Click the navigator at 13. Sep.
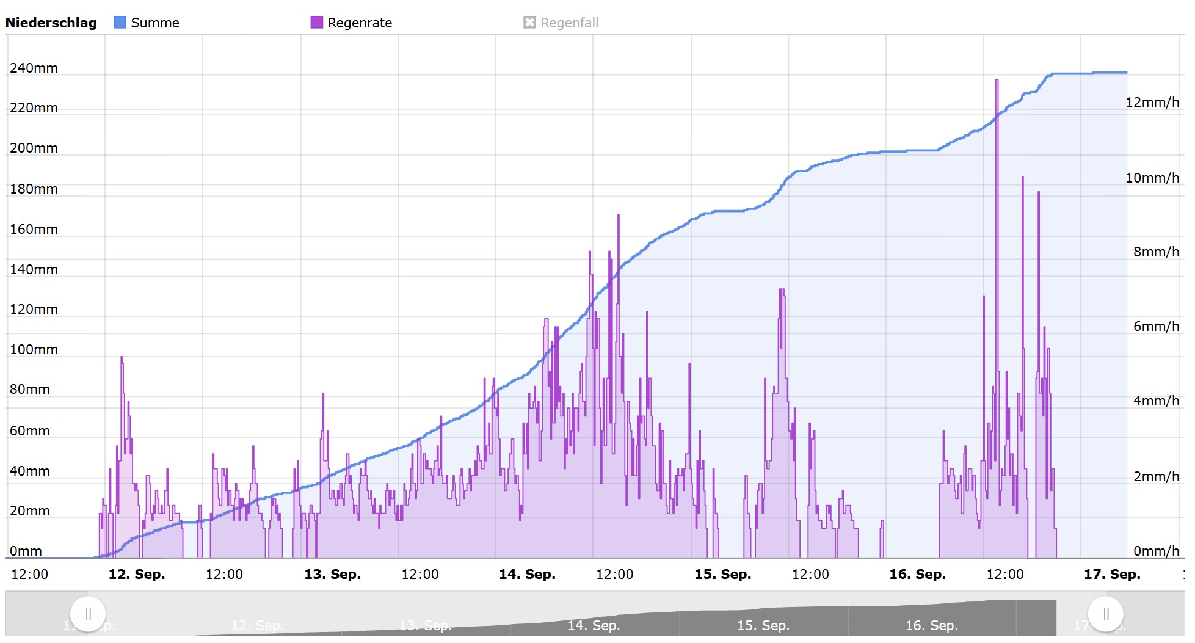 coord(426,625)
